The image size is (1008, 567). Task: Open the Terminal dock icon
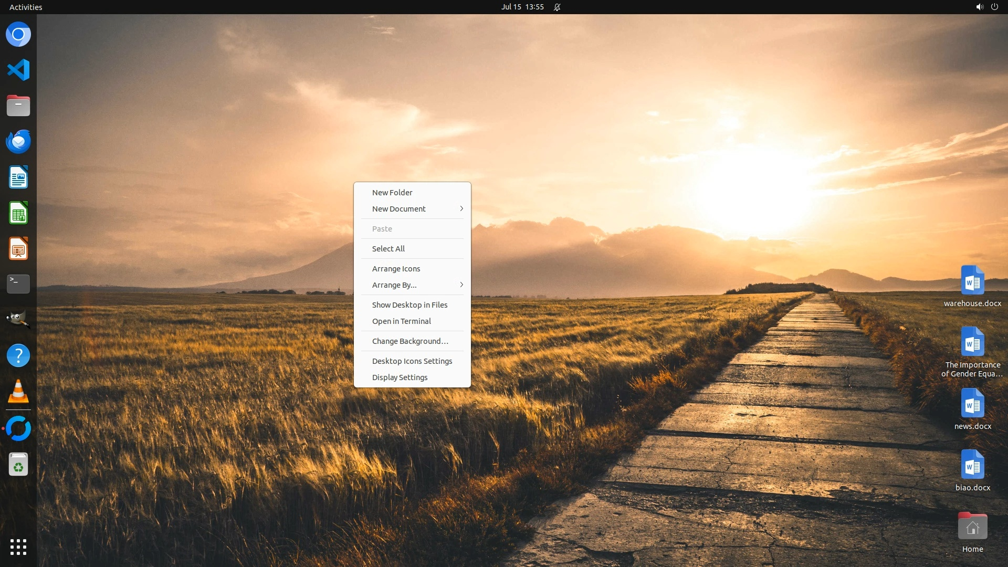[18, 284]
